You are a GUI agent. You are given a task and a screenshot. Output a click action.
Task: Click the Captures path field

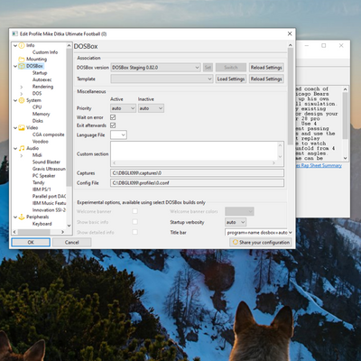pos(197,173)
